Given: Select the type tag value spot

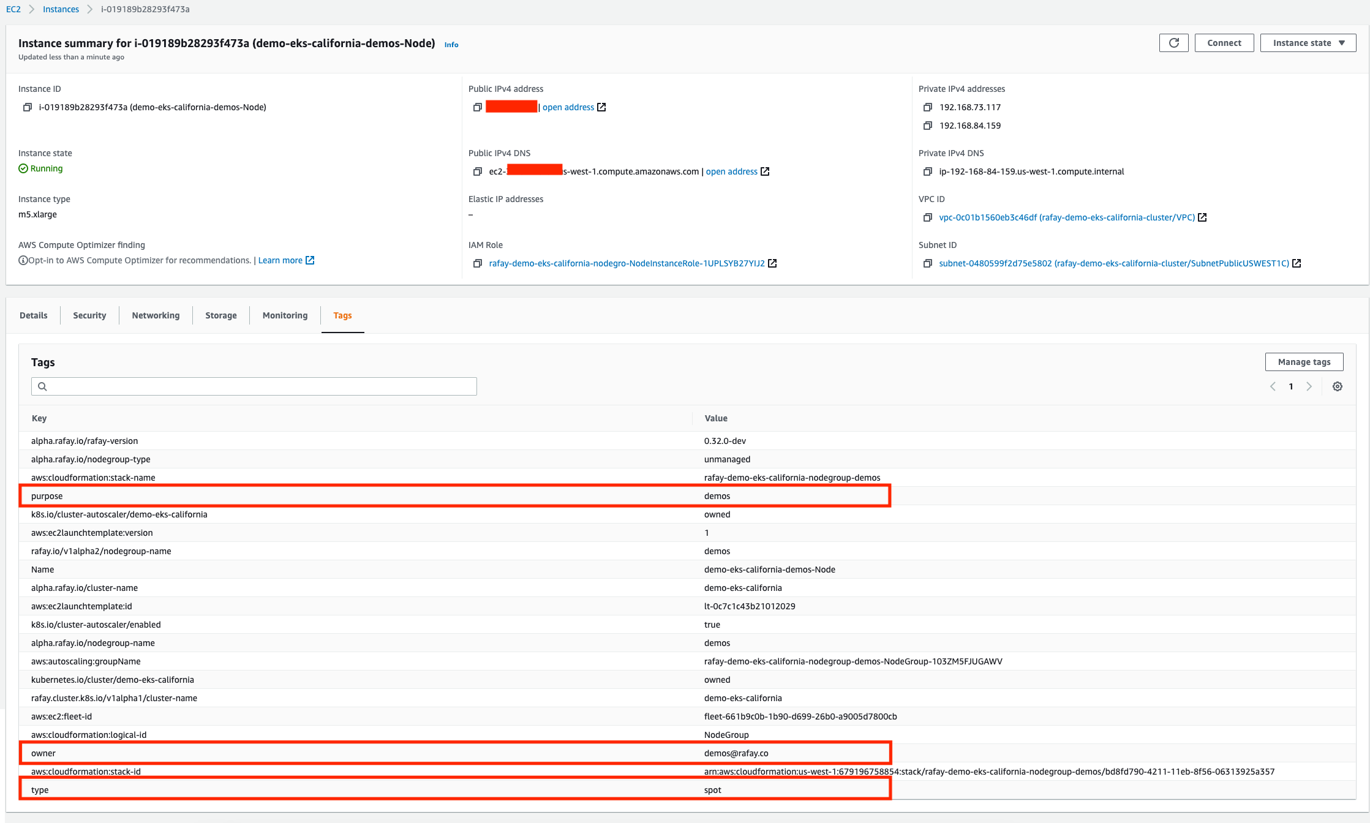Looking at the screenshot, I should [713, 790].
